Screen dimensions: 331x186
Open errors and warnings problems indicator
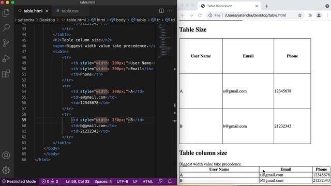click(x=50, y=181)
